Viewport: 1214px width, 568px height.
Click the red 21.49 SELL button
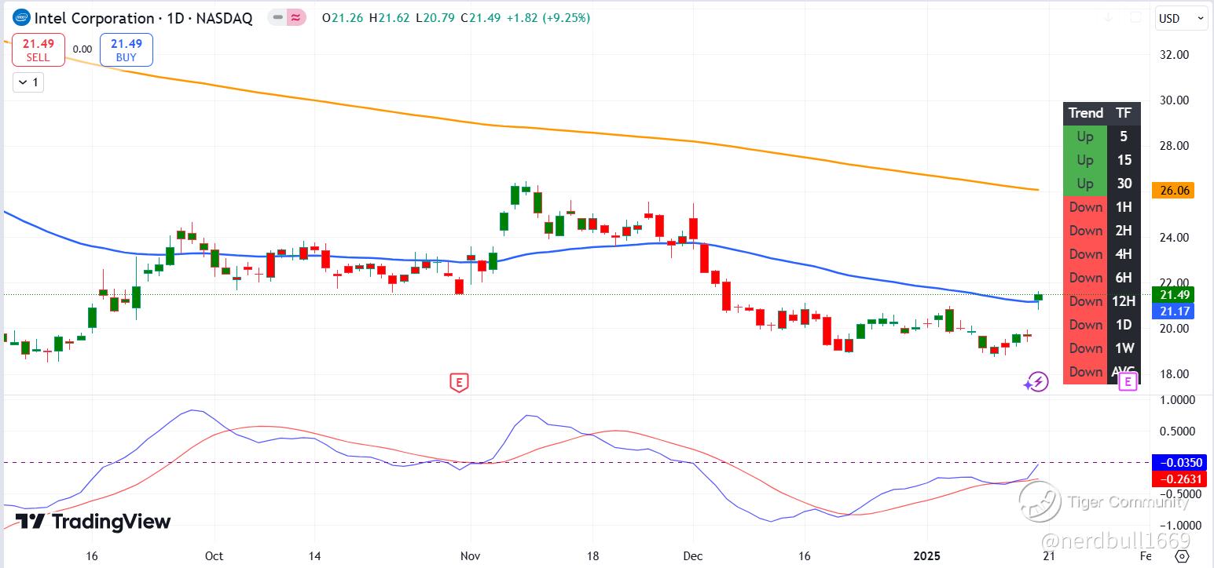click(x=38, y=51)
